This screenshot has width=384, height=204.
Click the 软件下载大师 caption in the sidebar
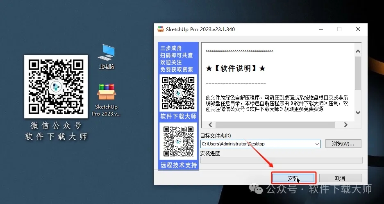[178, 116]
